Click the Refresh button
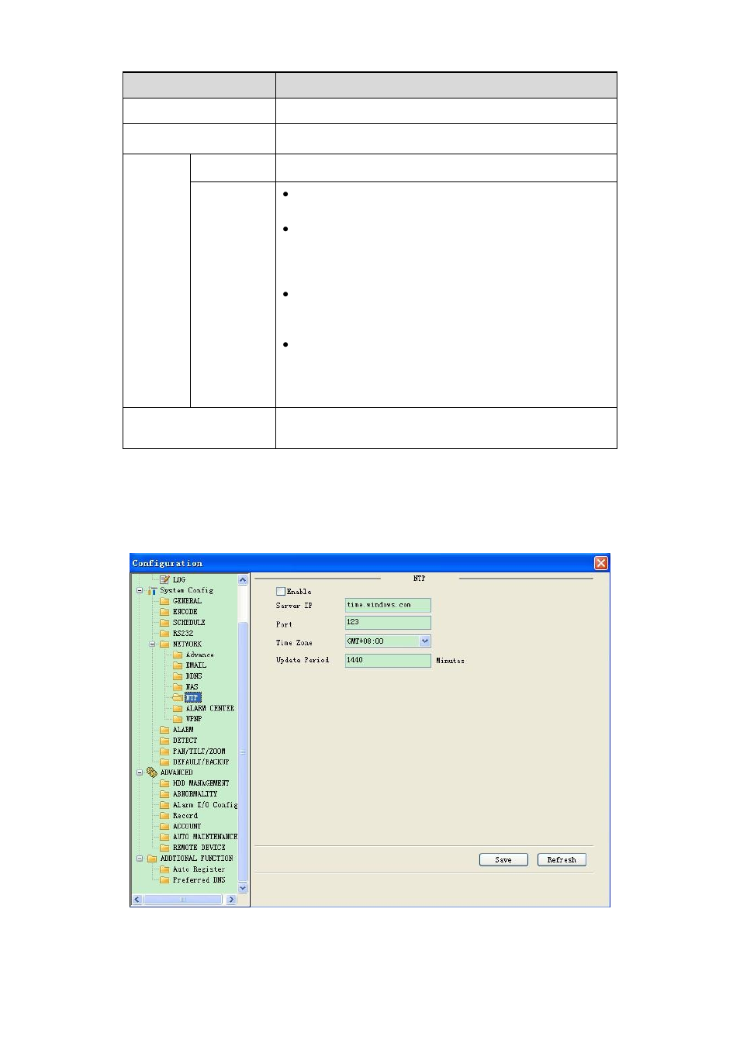Viewport: 740px width, 1047px height. pos(562,860)
